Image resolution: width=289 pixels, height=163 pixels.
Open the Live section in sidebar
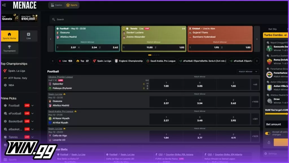(29, 36)
